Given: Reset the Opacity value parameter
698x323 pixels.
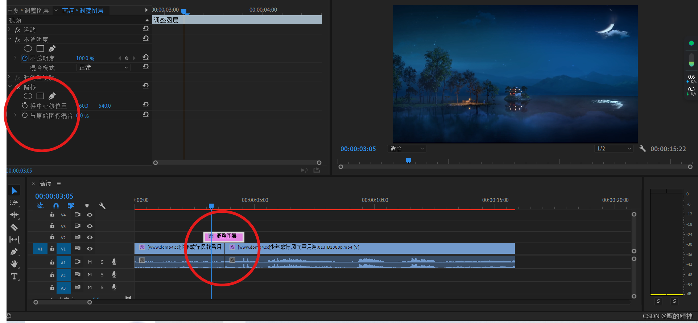Looking at the screenshot, I should coord(146,57).
